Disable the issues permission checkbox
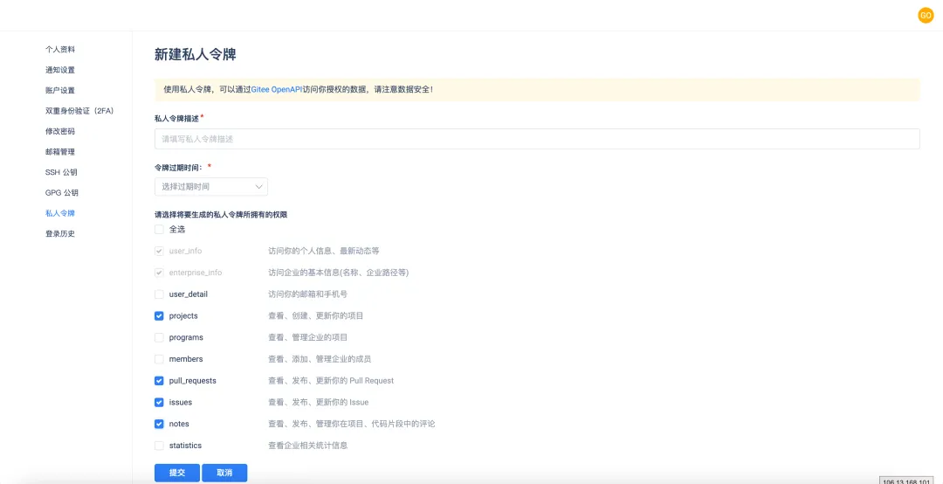This screenshot has height=484, width=943. pyautogui.click(x=159, y=403)
